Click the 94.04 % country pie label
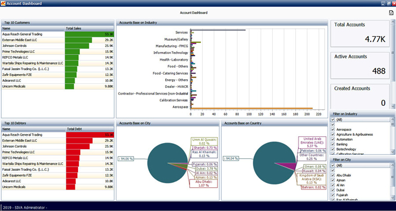This screenshot has width=396, height=211. tap(231, 159)
